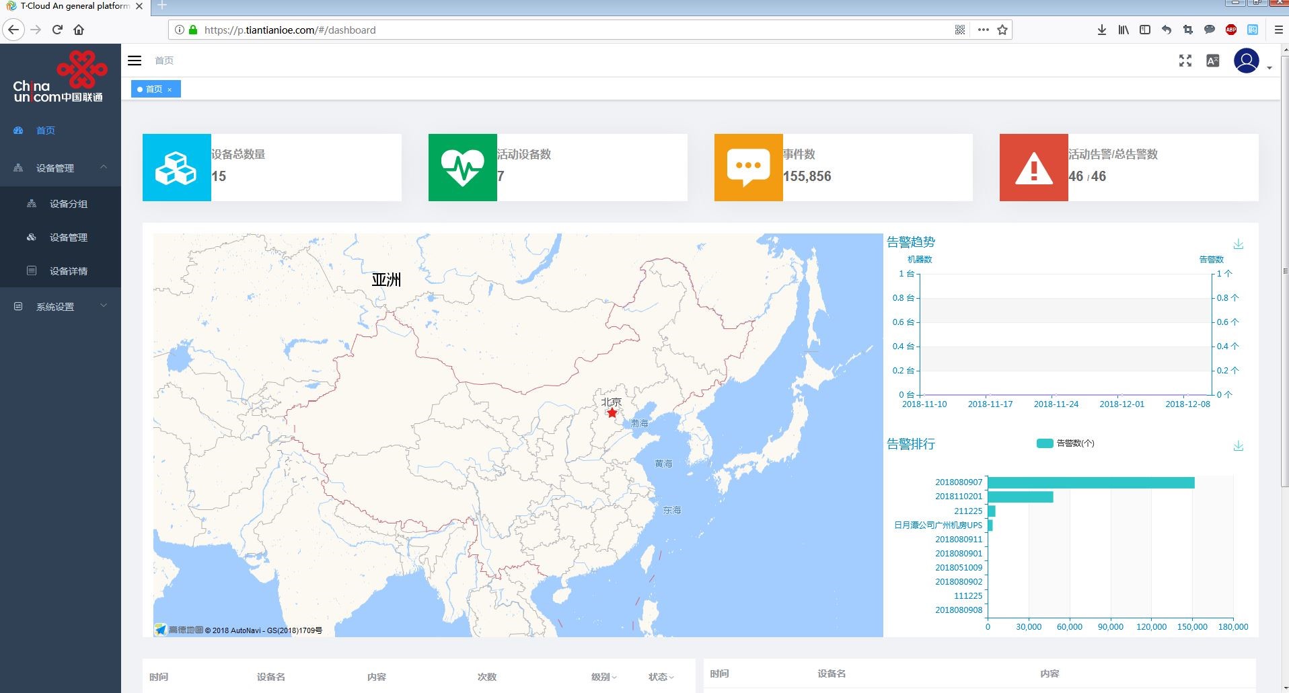The height and width of the screenshot is (693, 1289).
Task: Close the 首页 tab
Action: click(x=170, y=89)
